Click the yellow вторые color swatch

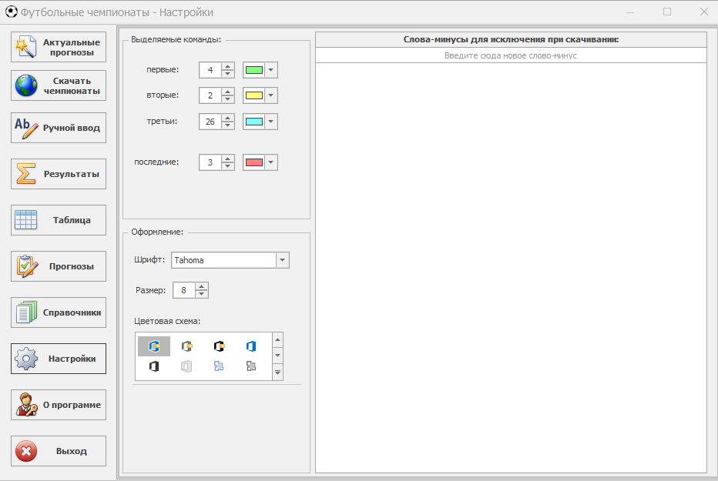[254, 95]
